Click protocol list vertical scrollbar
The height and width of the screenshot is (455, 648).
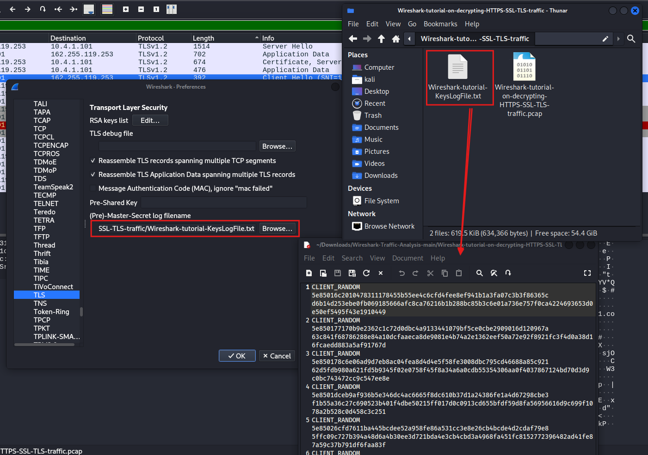tap(81, 312)
